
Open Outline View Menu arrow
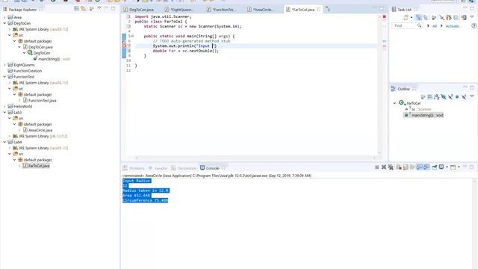click(472, 96)
